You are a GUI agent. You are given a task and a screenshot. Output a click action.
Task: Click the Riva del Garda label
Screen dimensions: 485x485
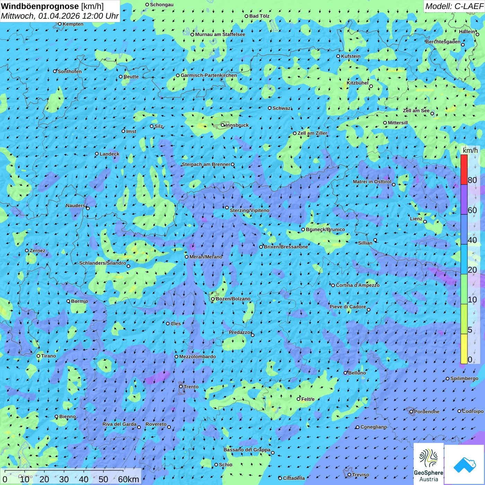tap(119, 424)
